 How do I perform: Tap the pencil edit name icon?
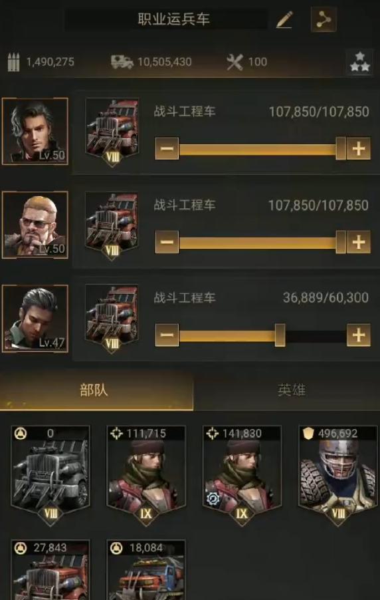pyautogui.click(x=284, y=19)
